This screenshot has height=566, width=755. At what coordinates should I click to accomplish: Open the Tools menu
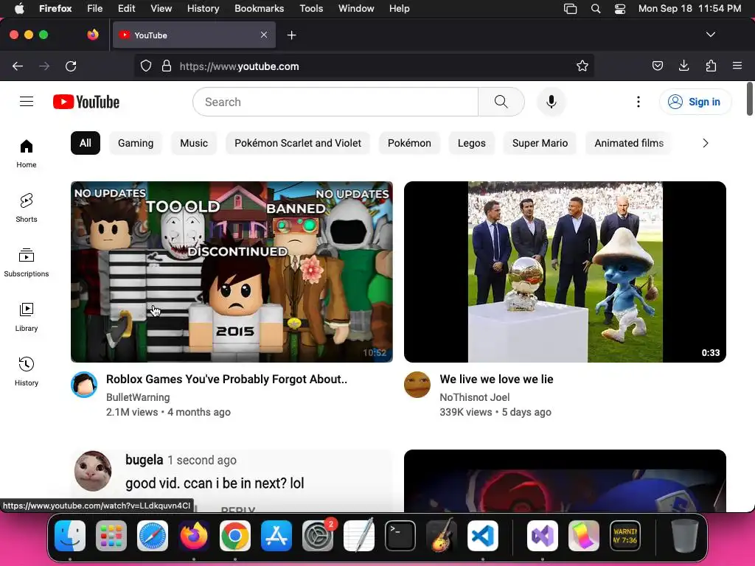tap(311, 9)
